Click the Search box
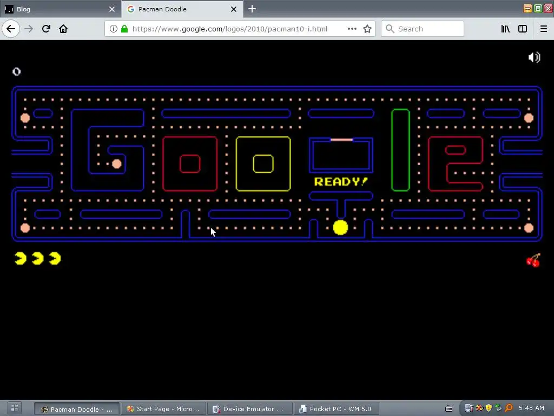This screenshot has width=554, height=416. tap(422, 29)
